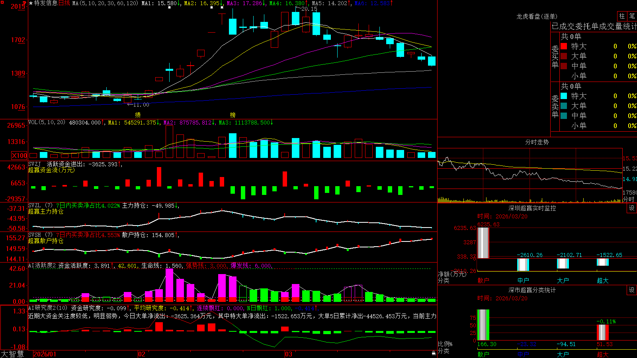Click the 散户 label in 深圳超赢实时监控
Screen dimensions: 637x358
click(x=483, y=280)
